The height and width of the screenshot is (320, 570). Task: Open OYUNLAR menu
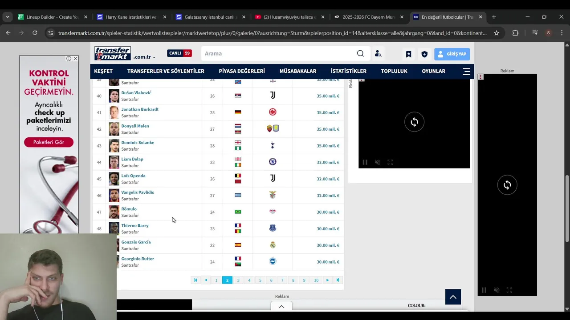pos(434,71)
